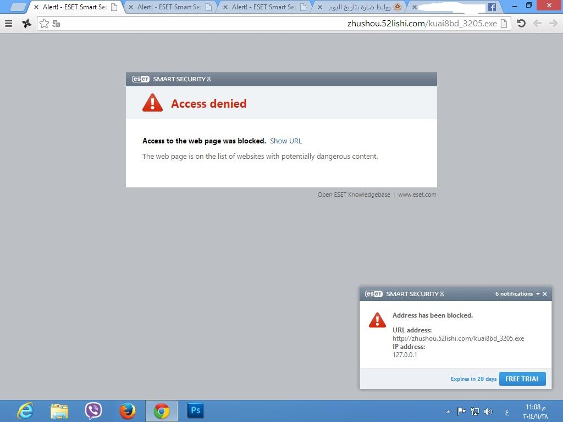Open File Explorer from the taskbar

tap(59, 411)
